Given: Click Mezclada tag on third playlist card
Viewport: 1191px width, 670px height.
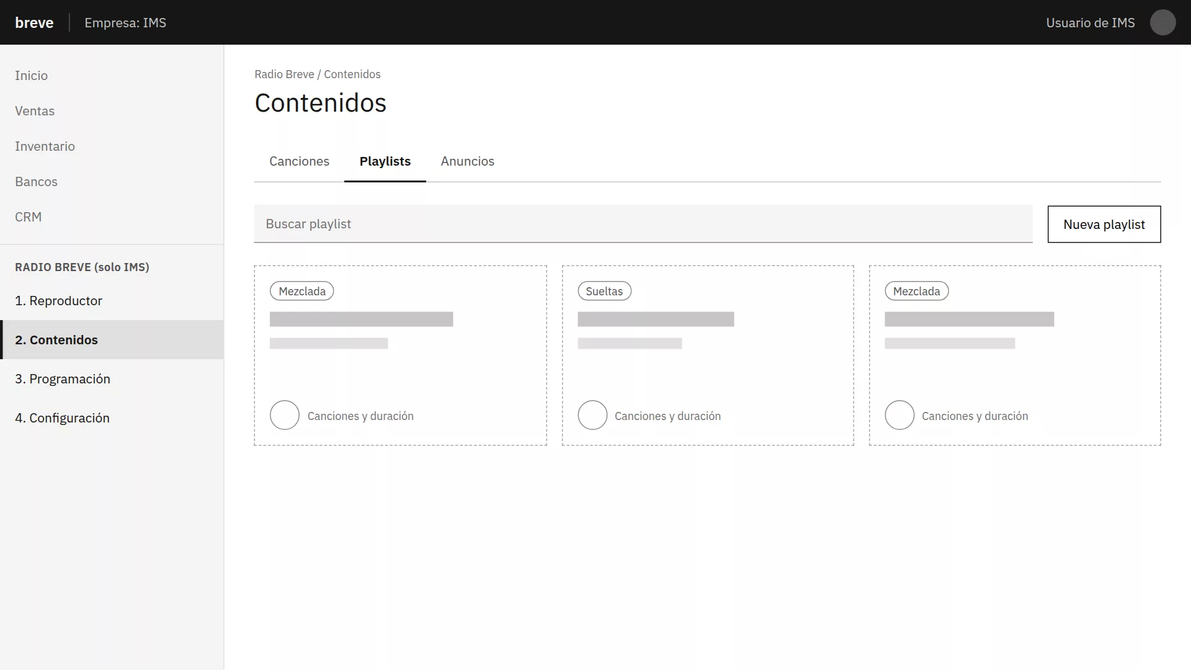Looking at the screenshot, I should pyautogui.click(x=916, y=291).
